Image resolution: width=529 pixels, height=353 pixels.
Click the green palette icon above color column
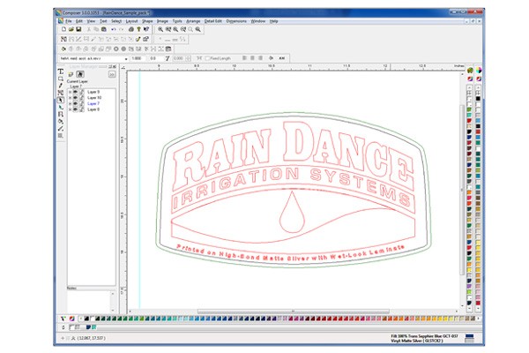470,71
